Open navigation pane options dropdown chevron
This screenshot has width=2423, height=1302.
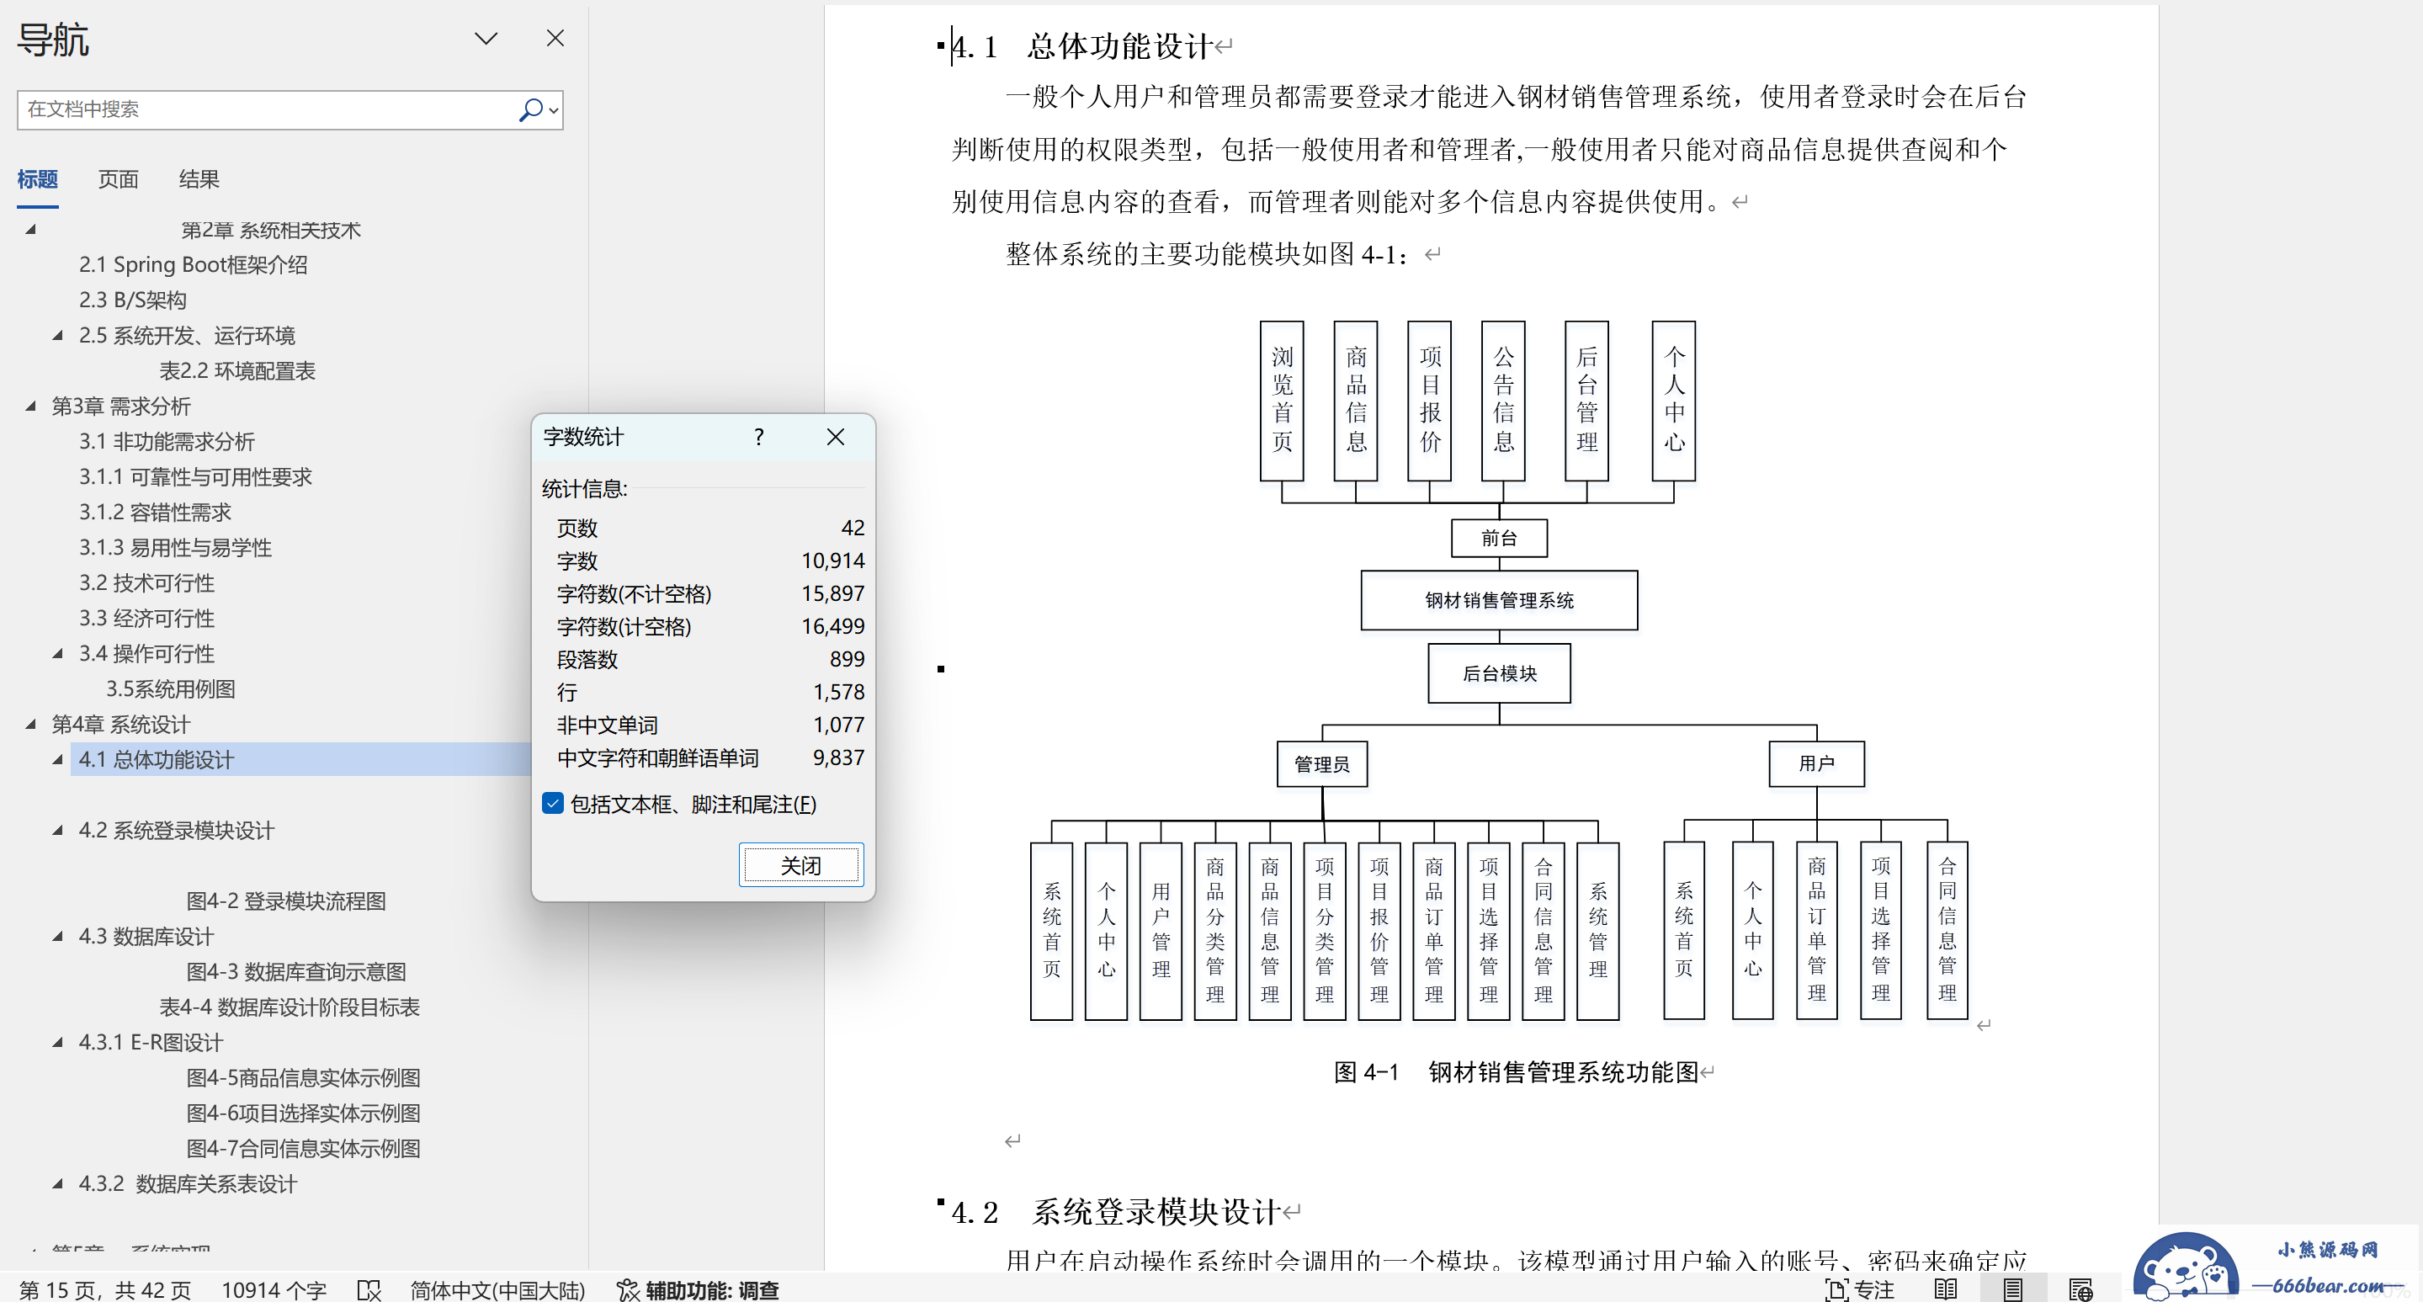(x=486, y=39)
